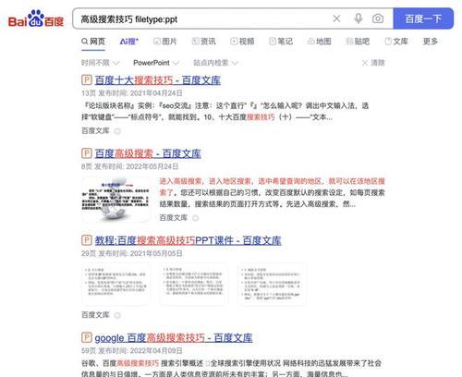Switch to the 贴吧 tab
Screen dimensions: 462x377
(x=358, y=42)
